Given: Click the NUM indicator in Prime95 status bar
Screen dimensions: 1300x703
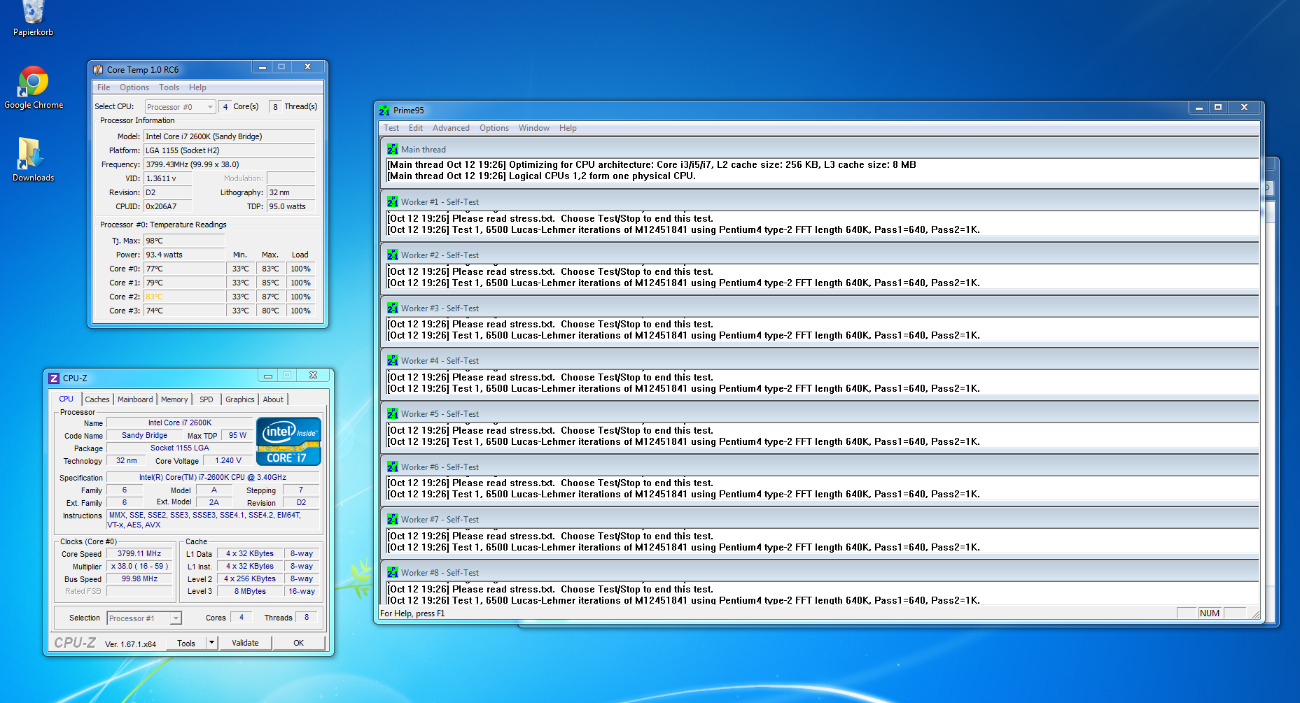Looking at the screenshot, I should click(x=1210, y=613).
